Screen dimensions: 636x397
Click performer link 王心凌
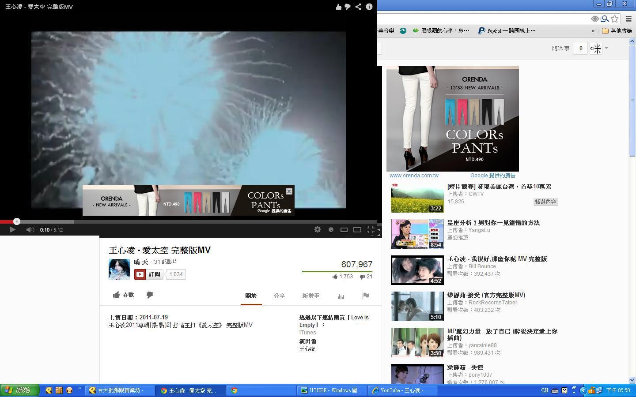point(307,349)
